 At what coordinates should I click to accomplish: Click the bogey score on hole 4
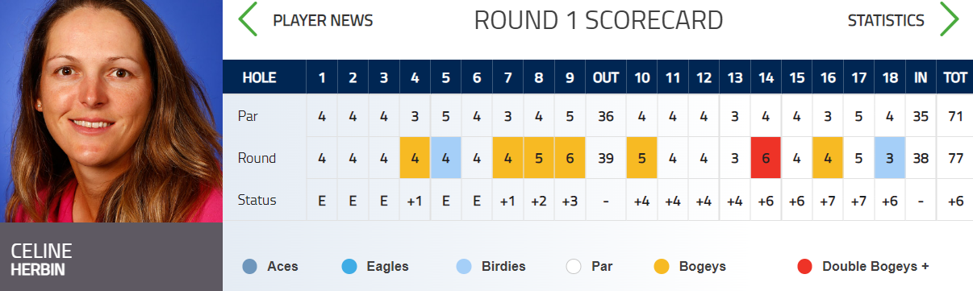[415, 157]
